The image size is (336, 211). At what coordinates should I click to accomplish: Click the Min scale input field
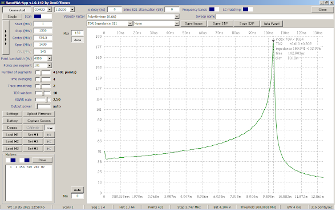click(x=78, y=196)
